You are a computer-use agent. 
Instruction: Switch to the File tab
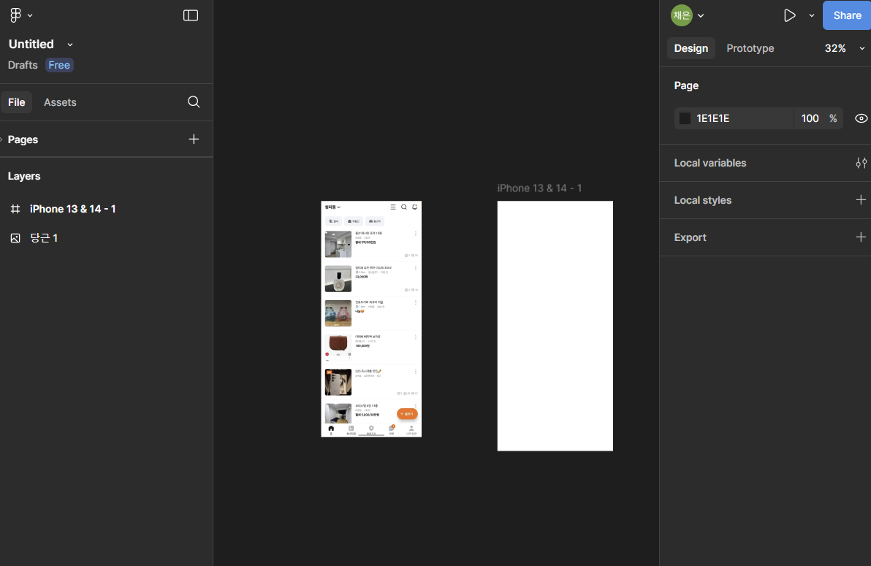tap(17, 102)
